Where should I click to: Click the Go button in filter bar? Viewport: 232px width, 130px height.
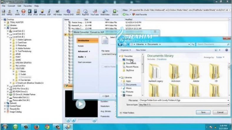[127, 14]
